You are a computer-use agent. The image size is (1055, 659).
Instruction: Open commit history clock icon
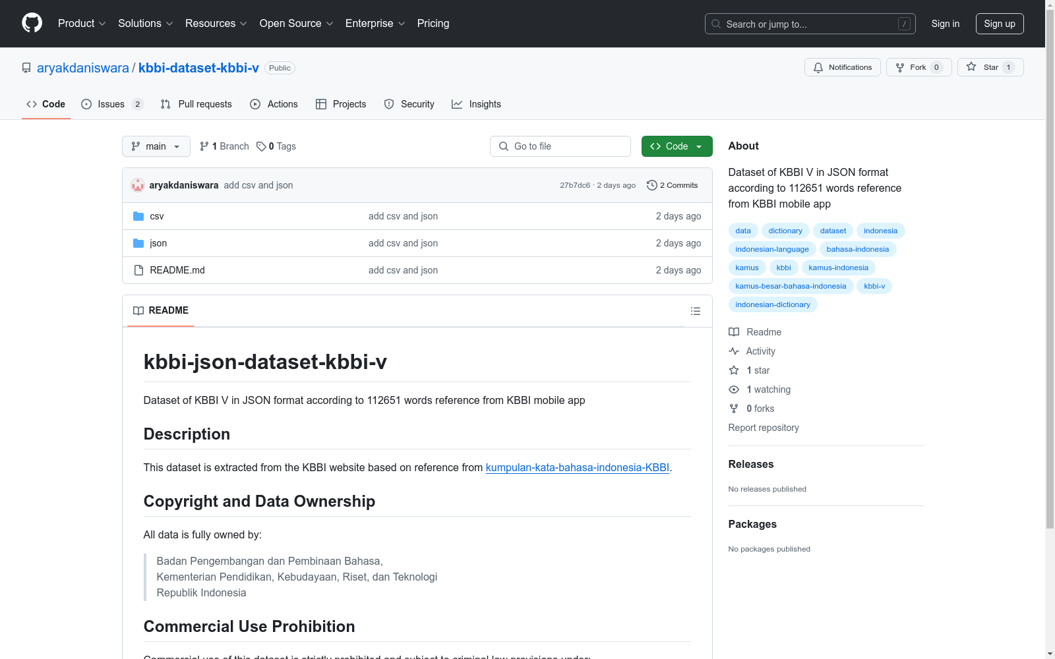652,185
